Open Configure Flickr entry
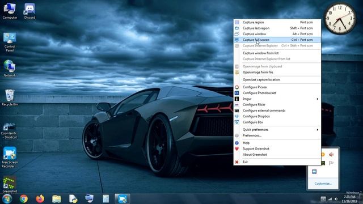 [277, 104]
